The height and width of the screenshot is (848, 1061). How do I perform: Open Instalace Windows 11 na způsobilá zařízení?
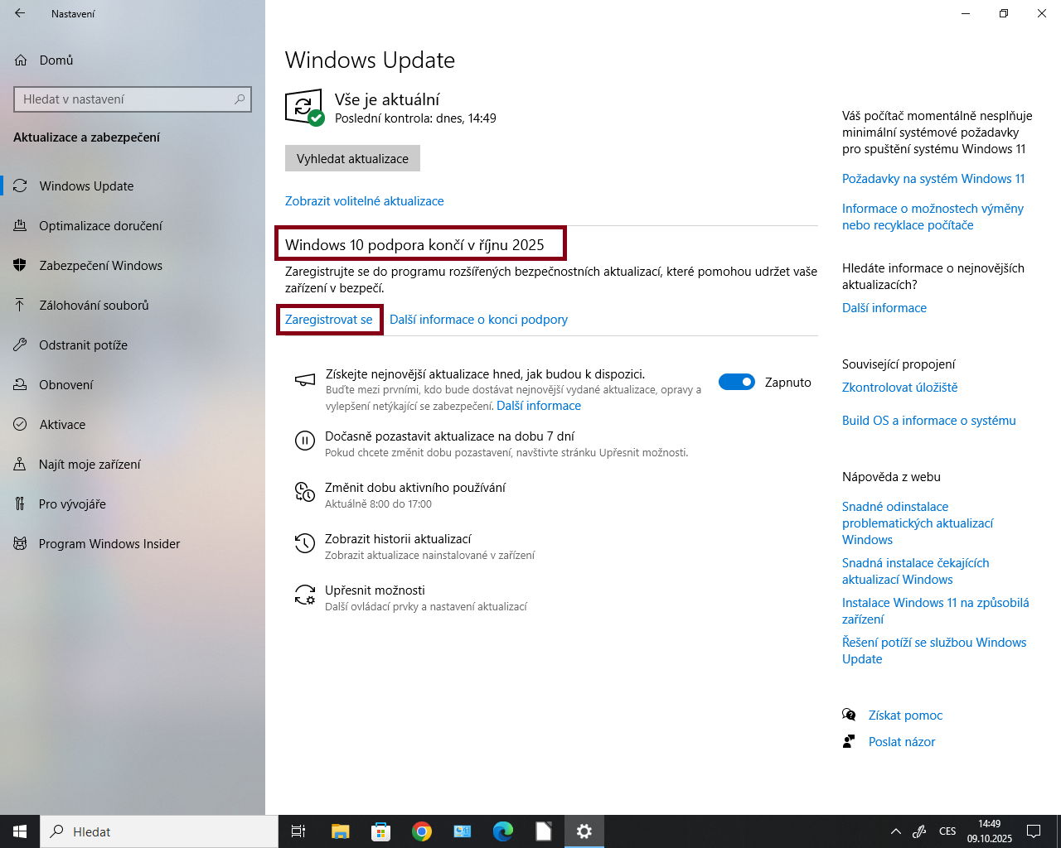click(x=935, y=611)
